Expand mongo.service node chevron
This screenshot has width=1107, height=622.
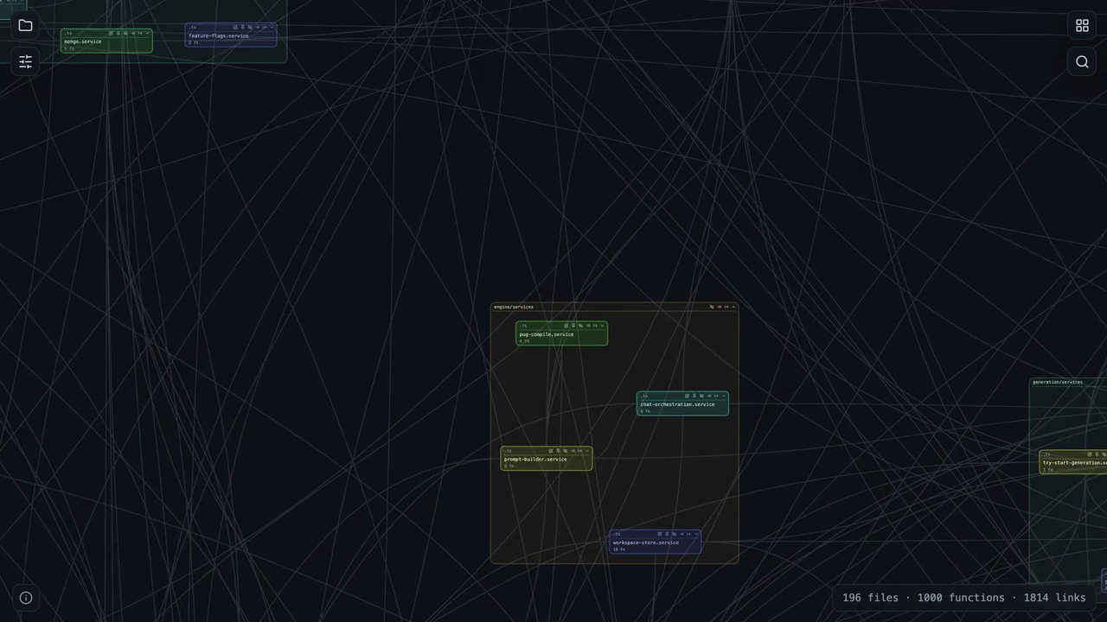coord(147,33)
